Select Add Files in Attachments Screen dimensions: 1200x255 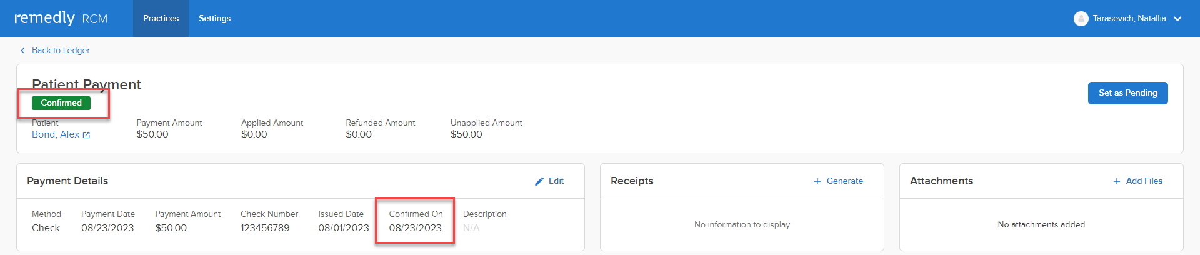point(1144,181)
